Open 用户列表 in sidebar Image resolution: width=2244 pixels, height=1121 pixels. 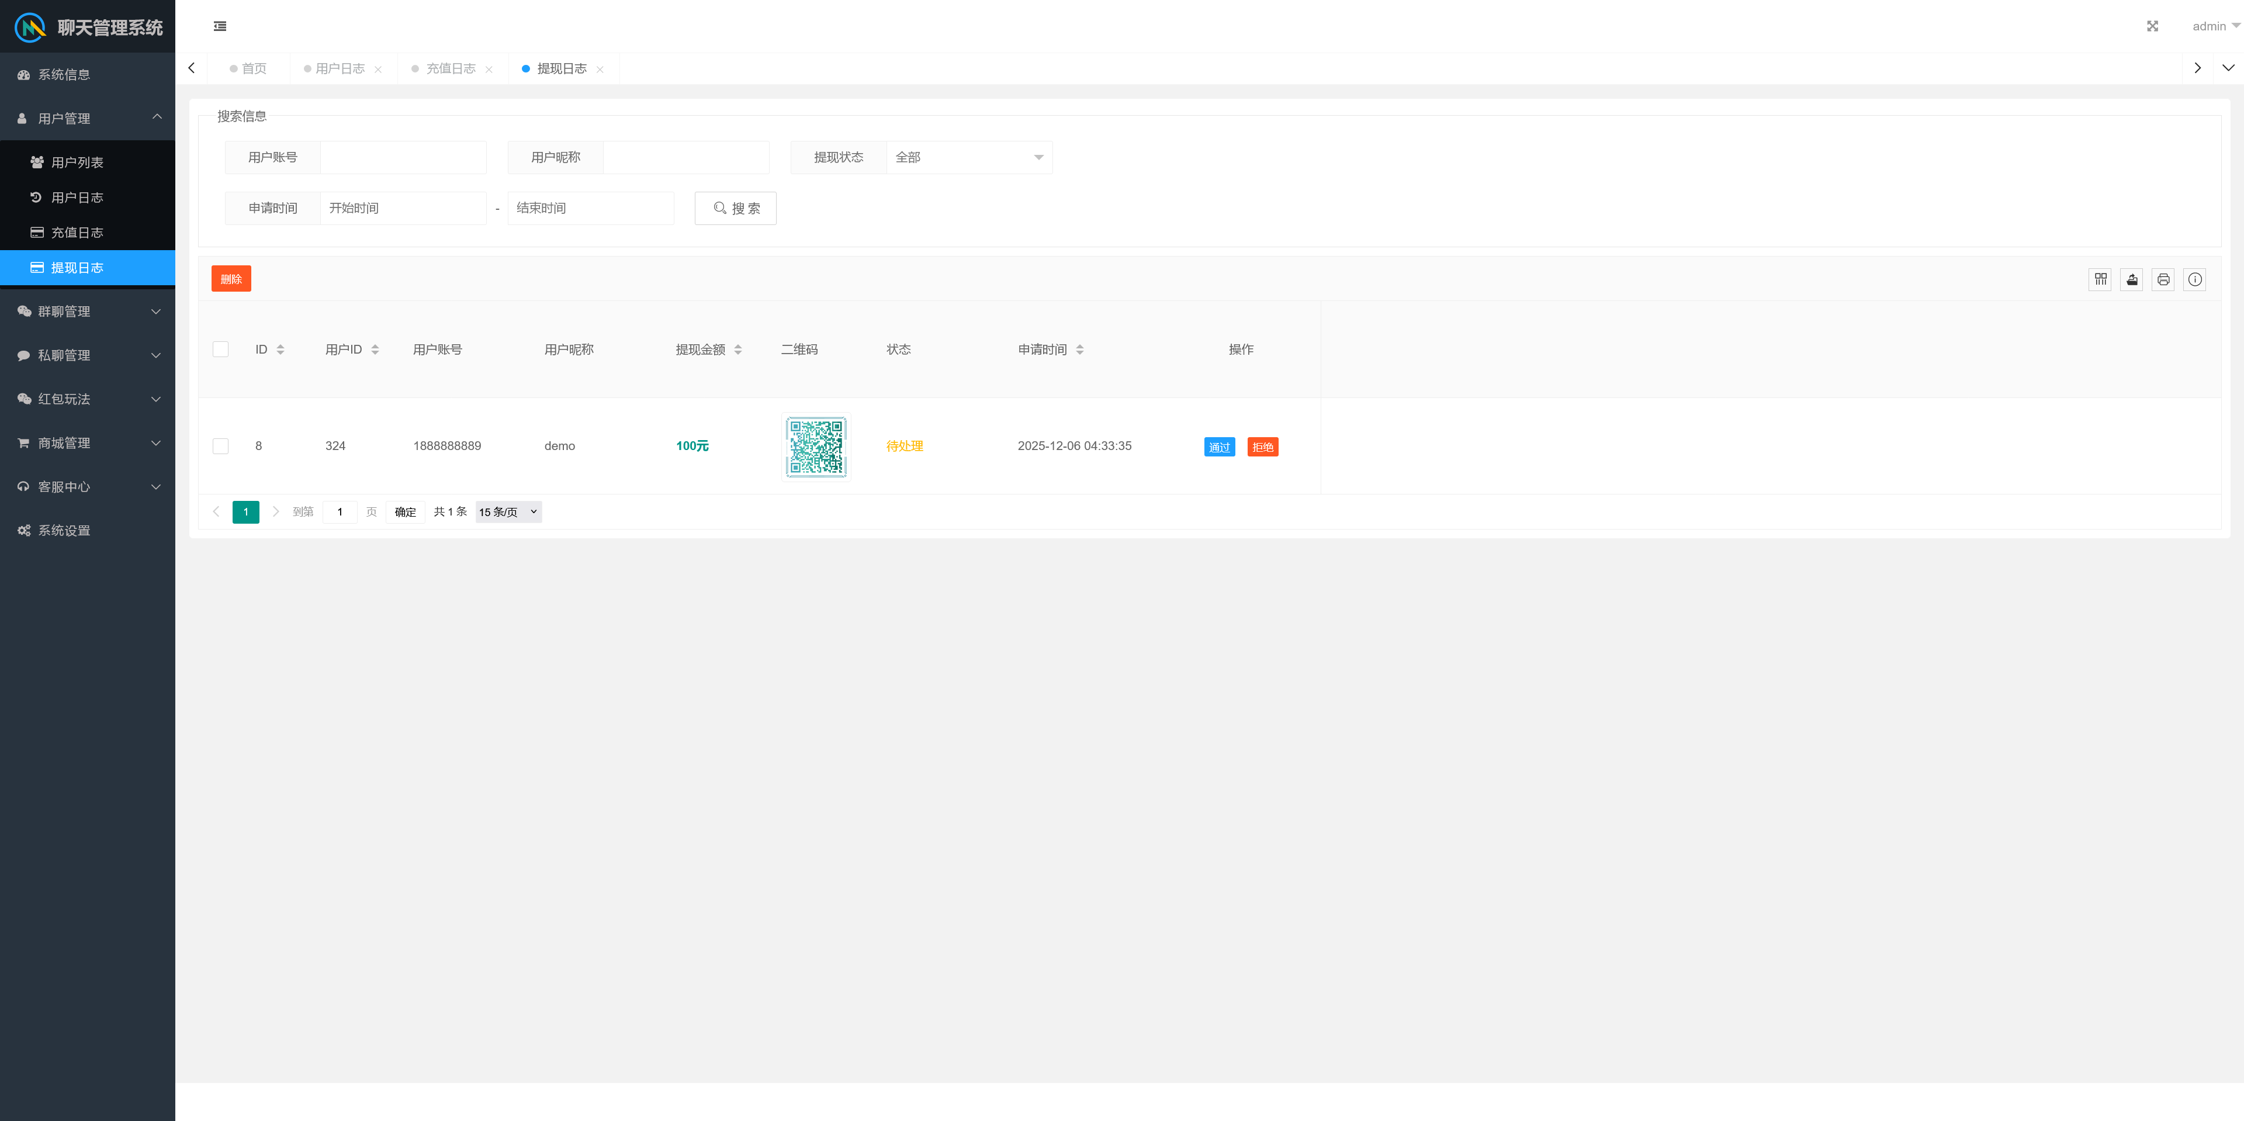[77, 163]
